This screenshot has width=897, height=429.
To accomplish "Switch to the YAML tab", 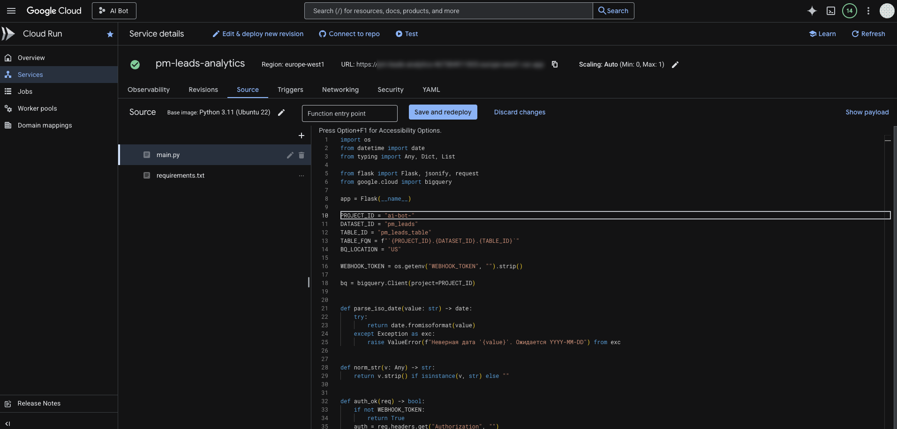I will pyautogui.click(x=431, y=90).
